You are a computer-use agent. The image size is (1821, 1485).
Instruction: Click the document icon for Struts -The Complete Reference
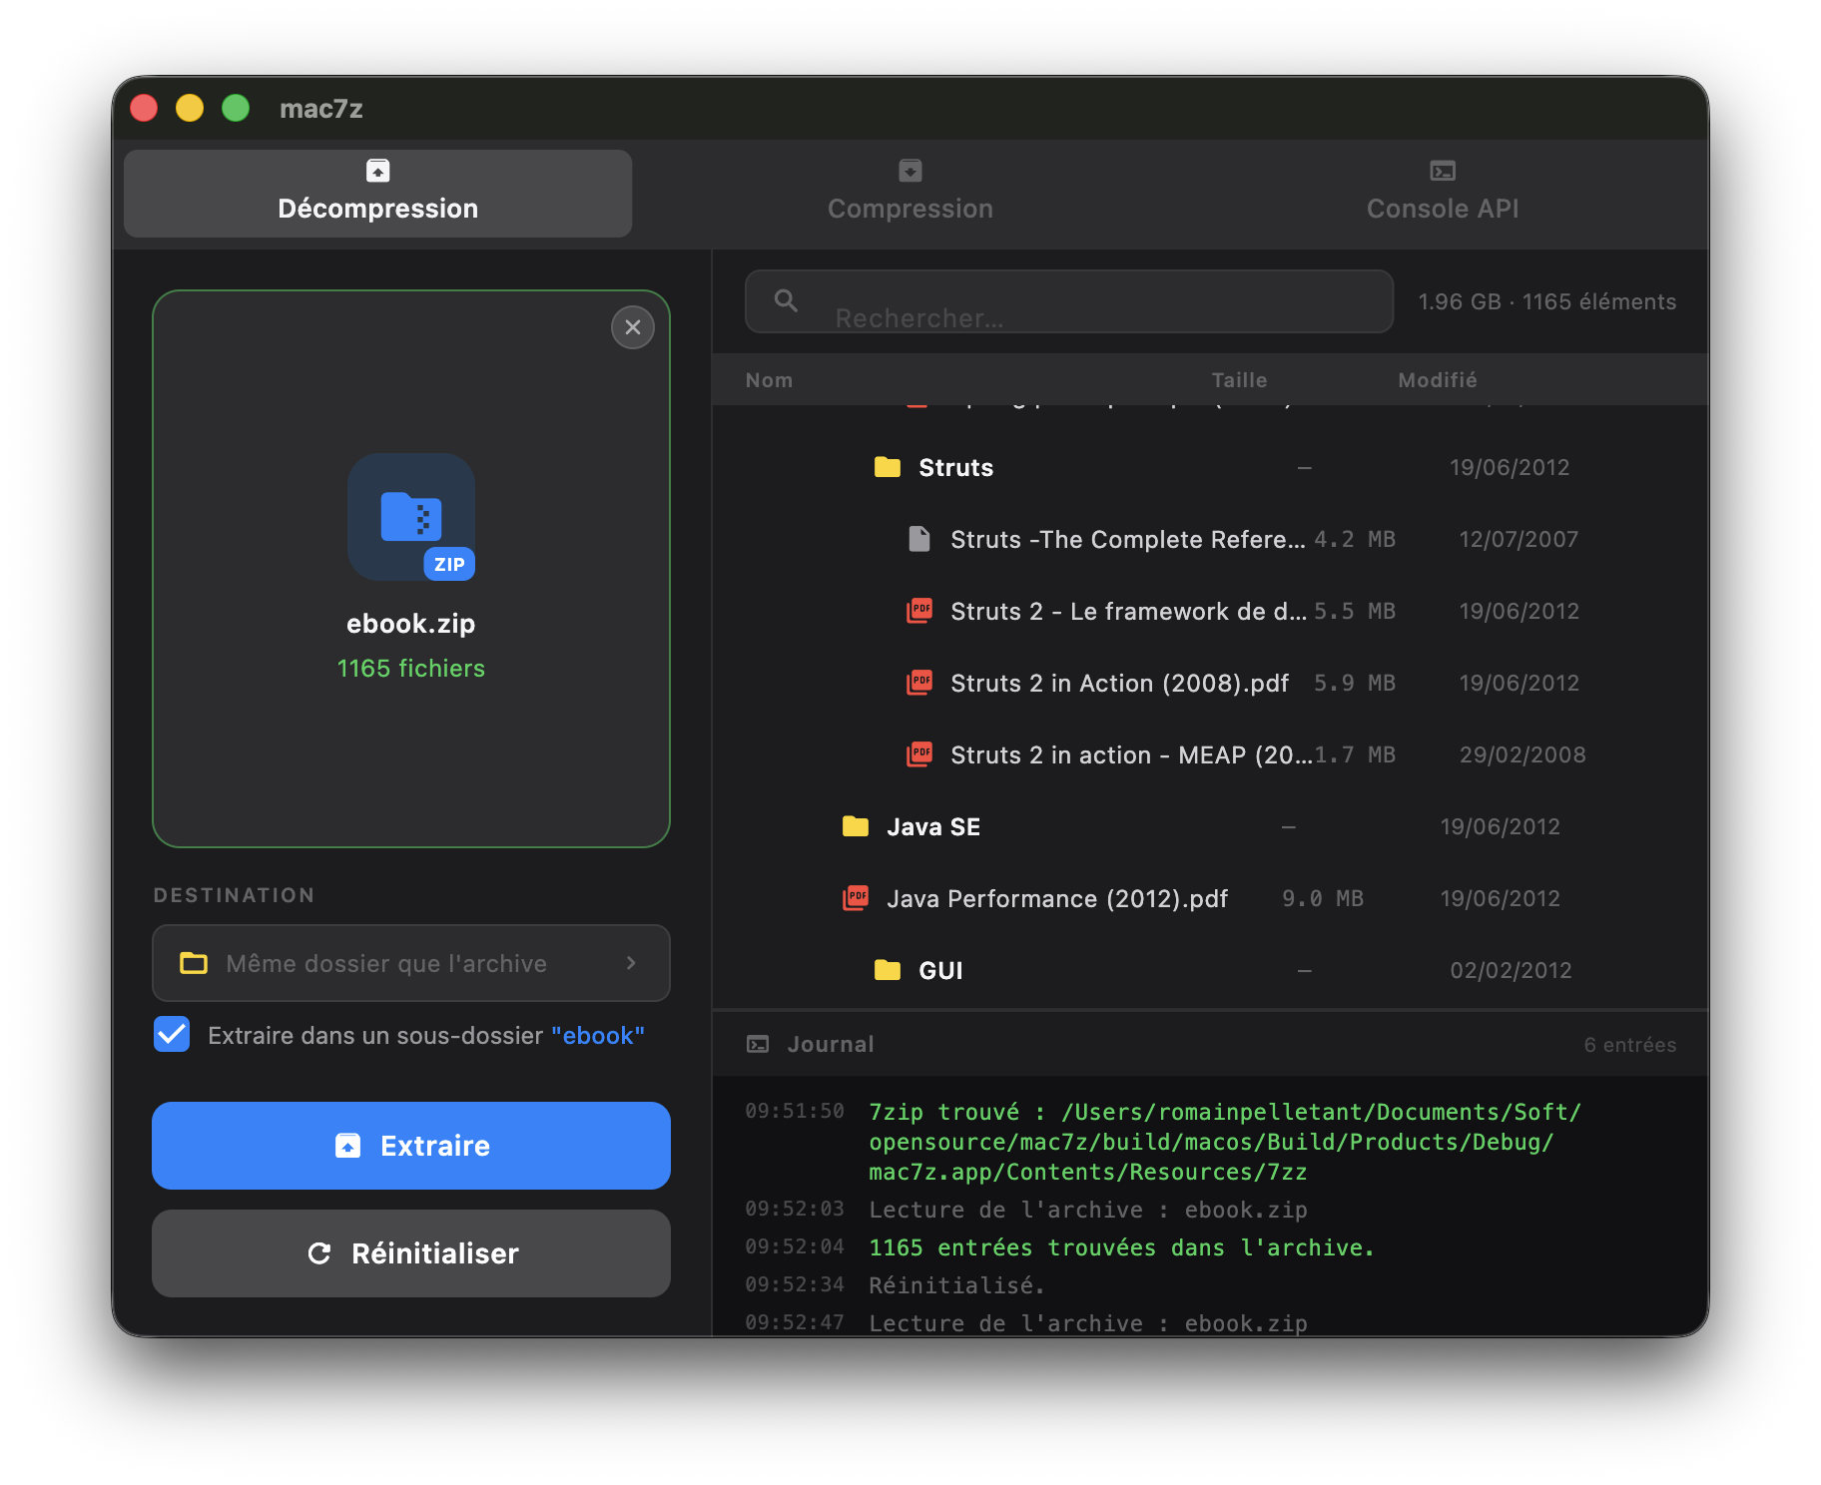(x=918, y=539)
